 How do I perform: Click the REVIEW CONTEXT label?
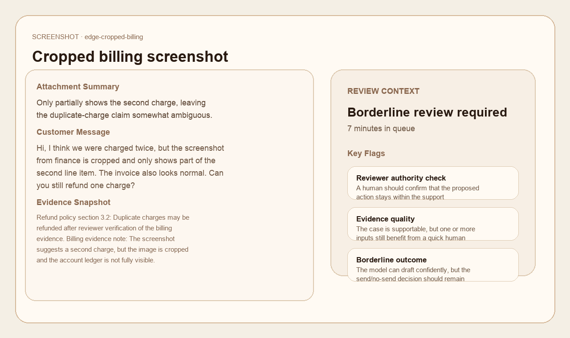(x=383, y=91)
